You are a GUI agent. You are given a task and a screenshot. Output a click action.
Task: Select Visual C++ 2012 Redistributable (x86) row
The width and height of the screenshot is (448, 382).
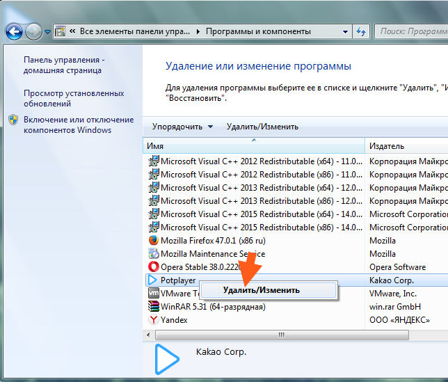(x=296, y=174)
